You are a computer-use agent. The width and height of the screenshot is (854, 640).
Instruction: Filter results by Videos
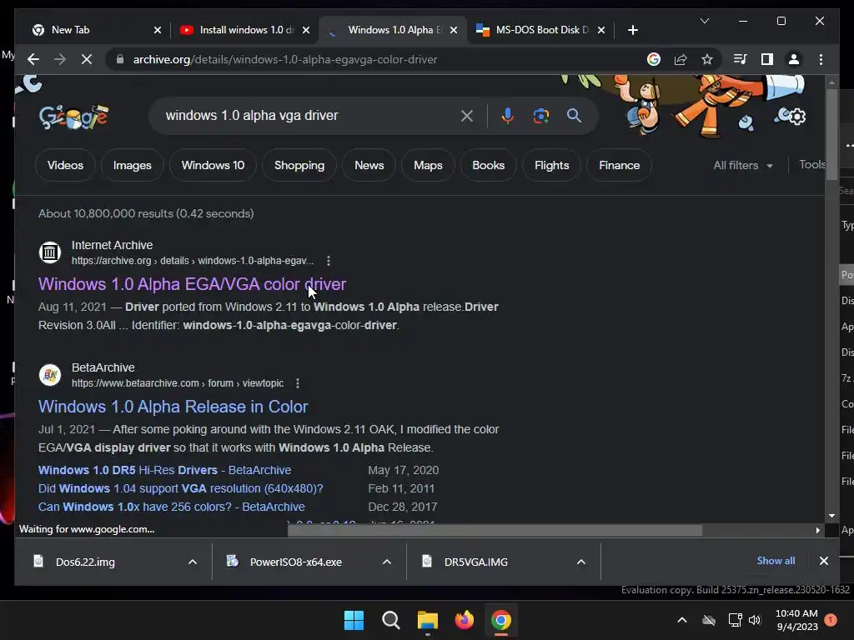click(65, 166)
